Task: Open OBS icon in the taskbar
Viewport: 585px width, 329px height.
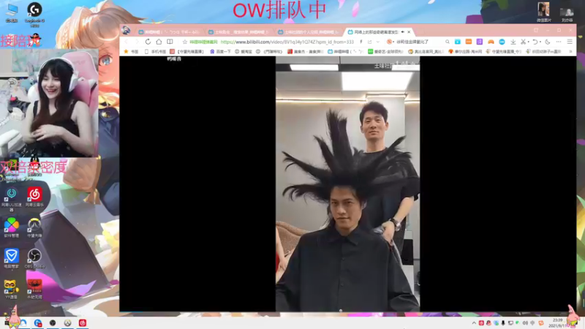Action: (53, 323)
